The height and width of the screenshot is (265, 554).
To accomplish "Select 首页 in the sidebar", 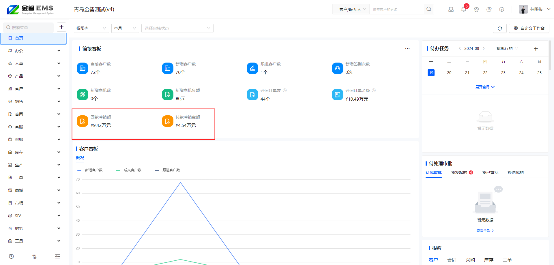I will point(33,38).
